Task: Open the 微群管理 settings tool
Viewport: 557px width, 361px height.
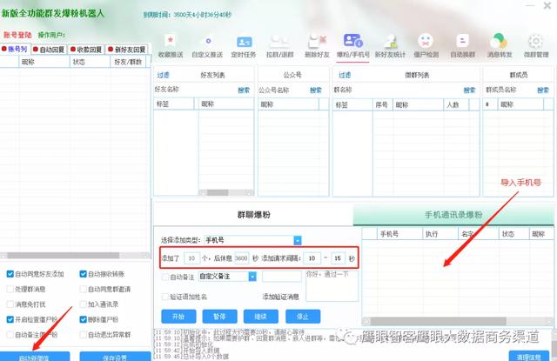Action: click(536, 46)
